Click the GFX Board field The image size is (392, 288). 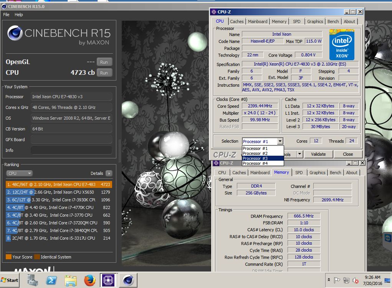71,140
